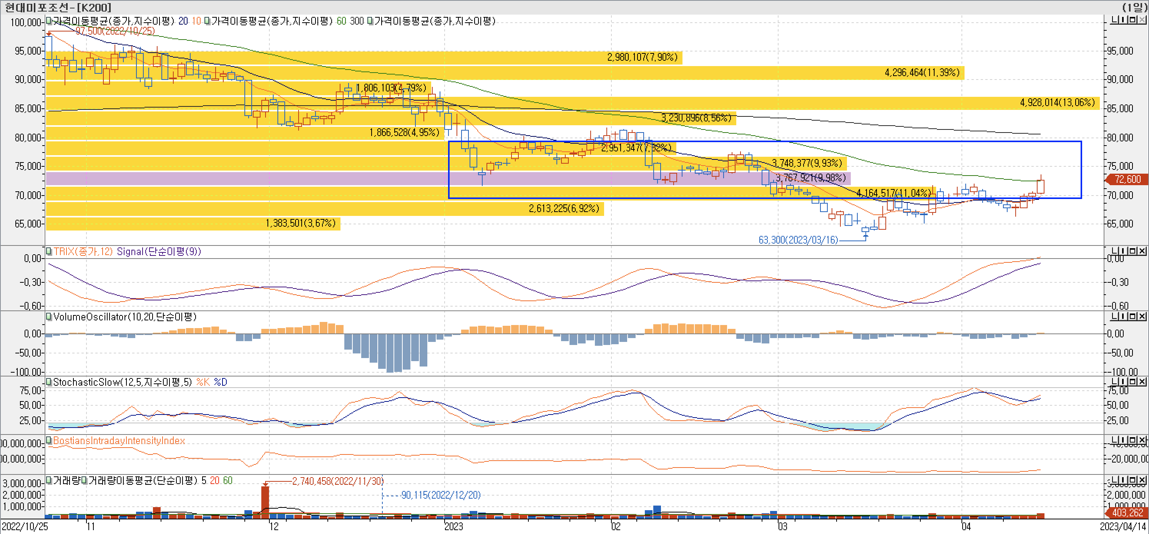This screenshot has height=534, width=1149.
Task: Toggle the StochasticSlow legend square
Action: [49, 382]
